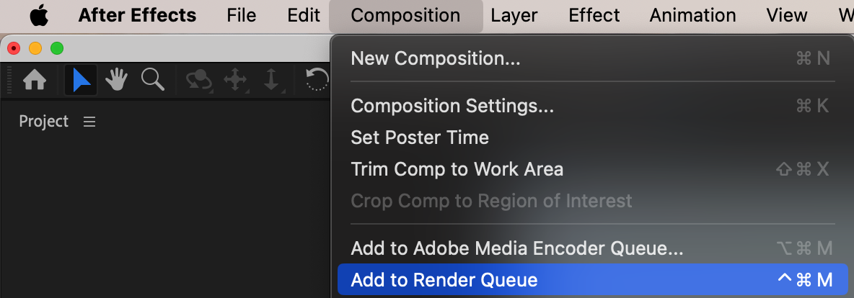Open the File menu
The width and height of the screenshot is (854, 298).
coord(241,15)
